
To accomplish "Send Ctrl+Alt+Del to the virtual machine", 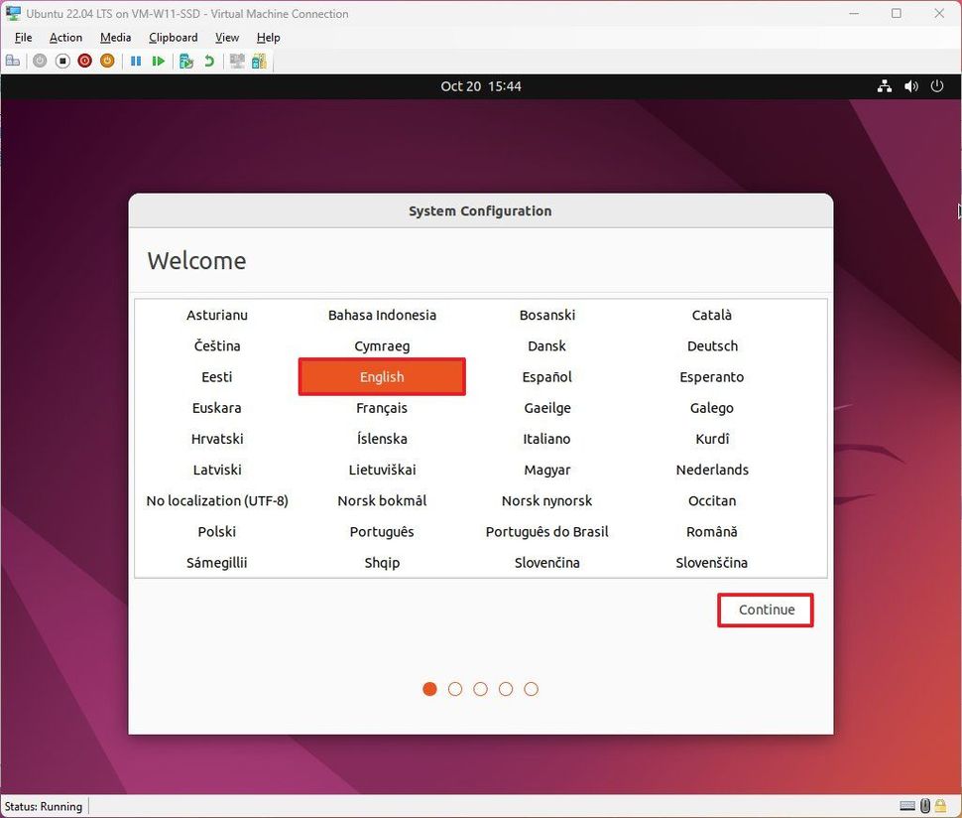I will point(13,61).
